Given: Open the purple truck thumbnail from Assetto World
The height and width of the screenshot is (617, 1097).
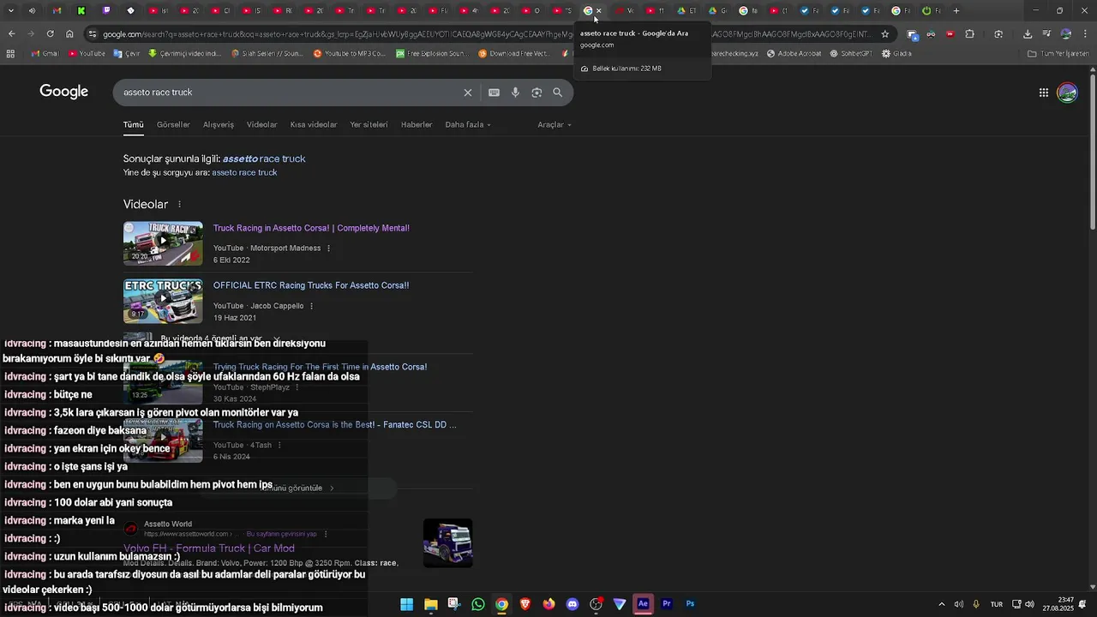Looking at the screenshot, I should pyautogui.click(x=447, y=542).
